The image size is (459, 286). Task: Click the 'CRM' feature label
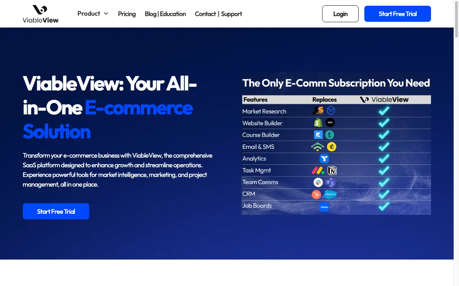(249, 194)
